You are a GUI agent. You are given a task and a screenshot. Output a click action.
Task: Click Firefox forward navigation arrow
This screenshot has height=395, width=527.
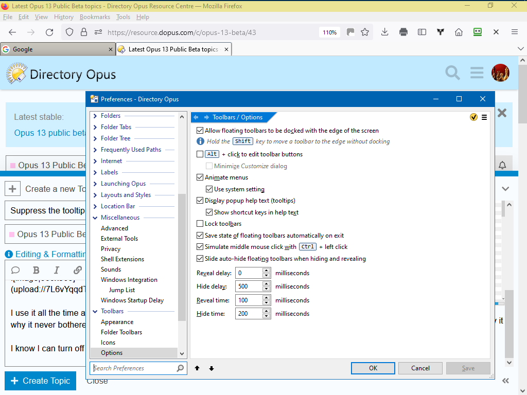pos(31,32)
